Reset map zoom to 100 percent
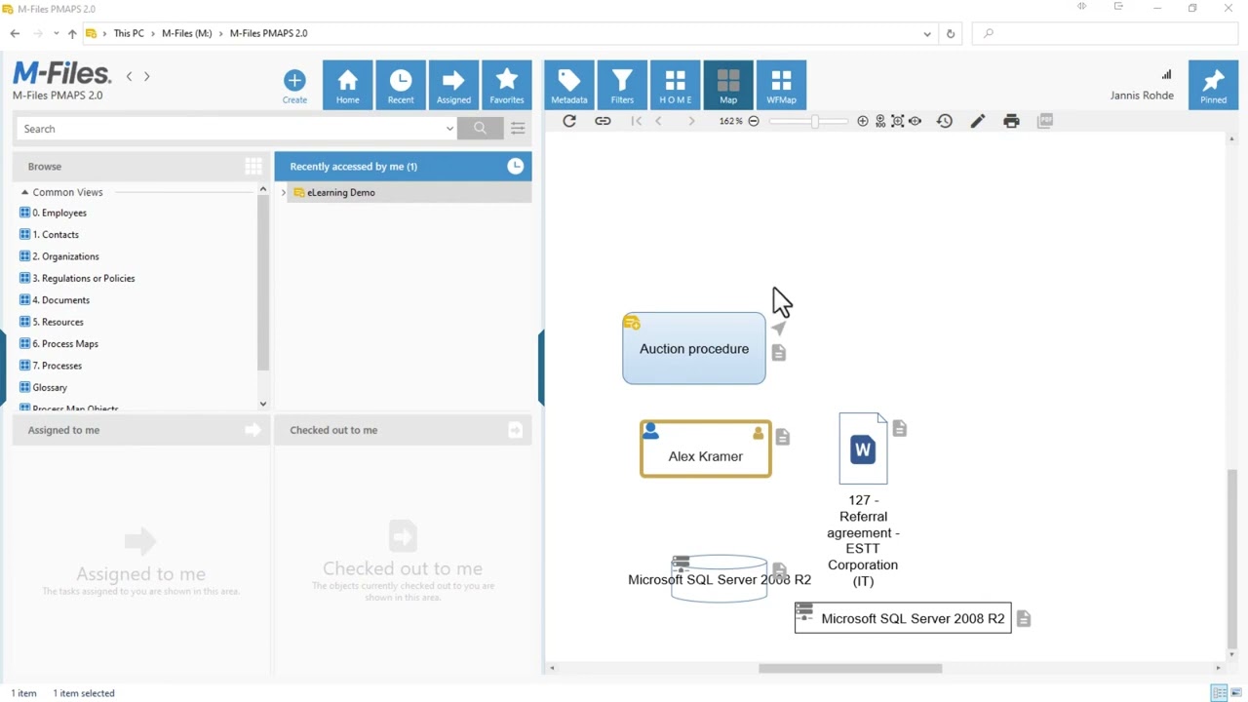1248x702 pixels. point(880,121)
